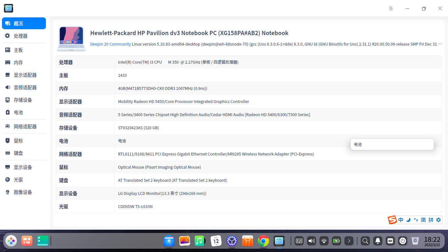Screen dimensions: 448x252
Task: Launch the orange app store from dock
Action: [248, 241]
